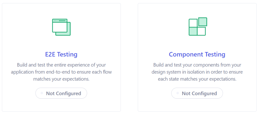Click the Component Testing description paragraph

[197, 72]
